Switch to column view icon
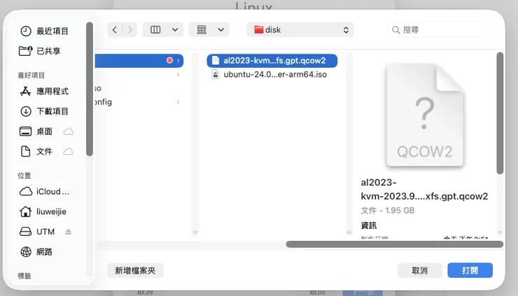The height and width of the screenshot is (296, 518). tap(155, 30)
